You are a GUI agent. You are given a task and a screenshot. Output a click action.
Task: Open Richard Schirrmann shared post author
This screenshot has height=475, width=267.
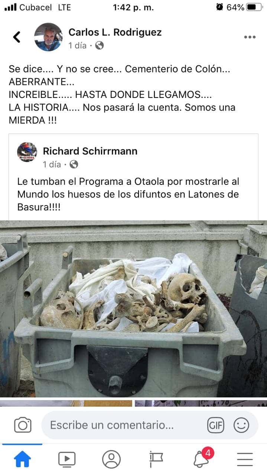point(90,151)
